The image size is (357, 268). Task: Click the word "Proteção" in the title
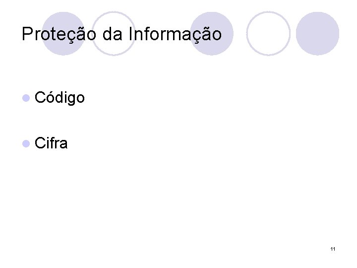pos(60,34)
